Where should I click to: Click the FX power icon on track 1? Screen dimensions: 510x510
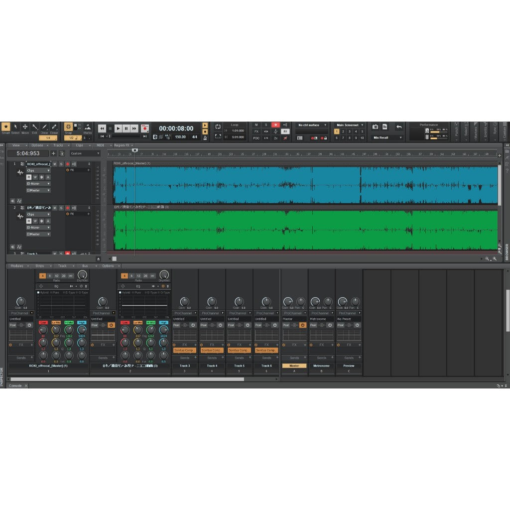click(67, 170)
